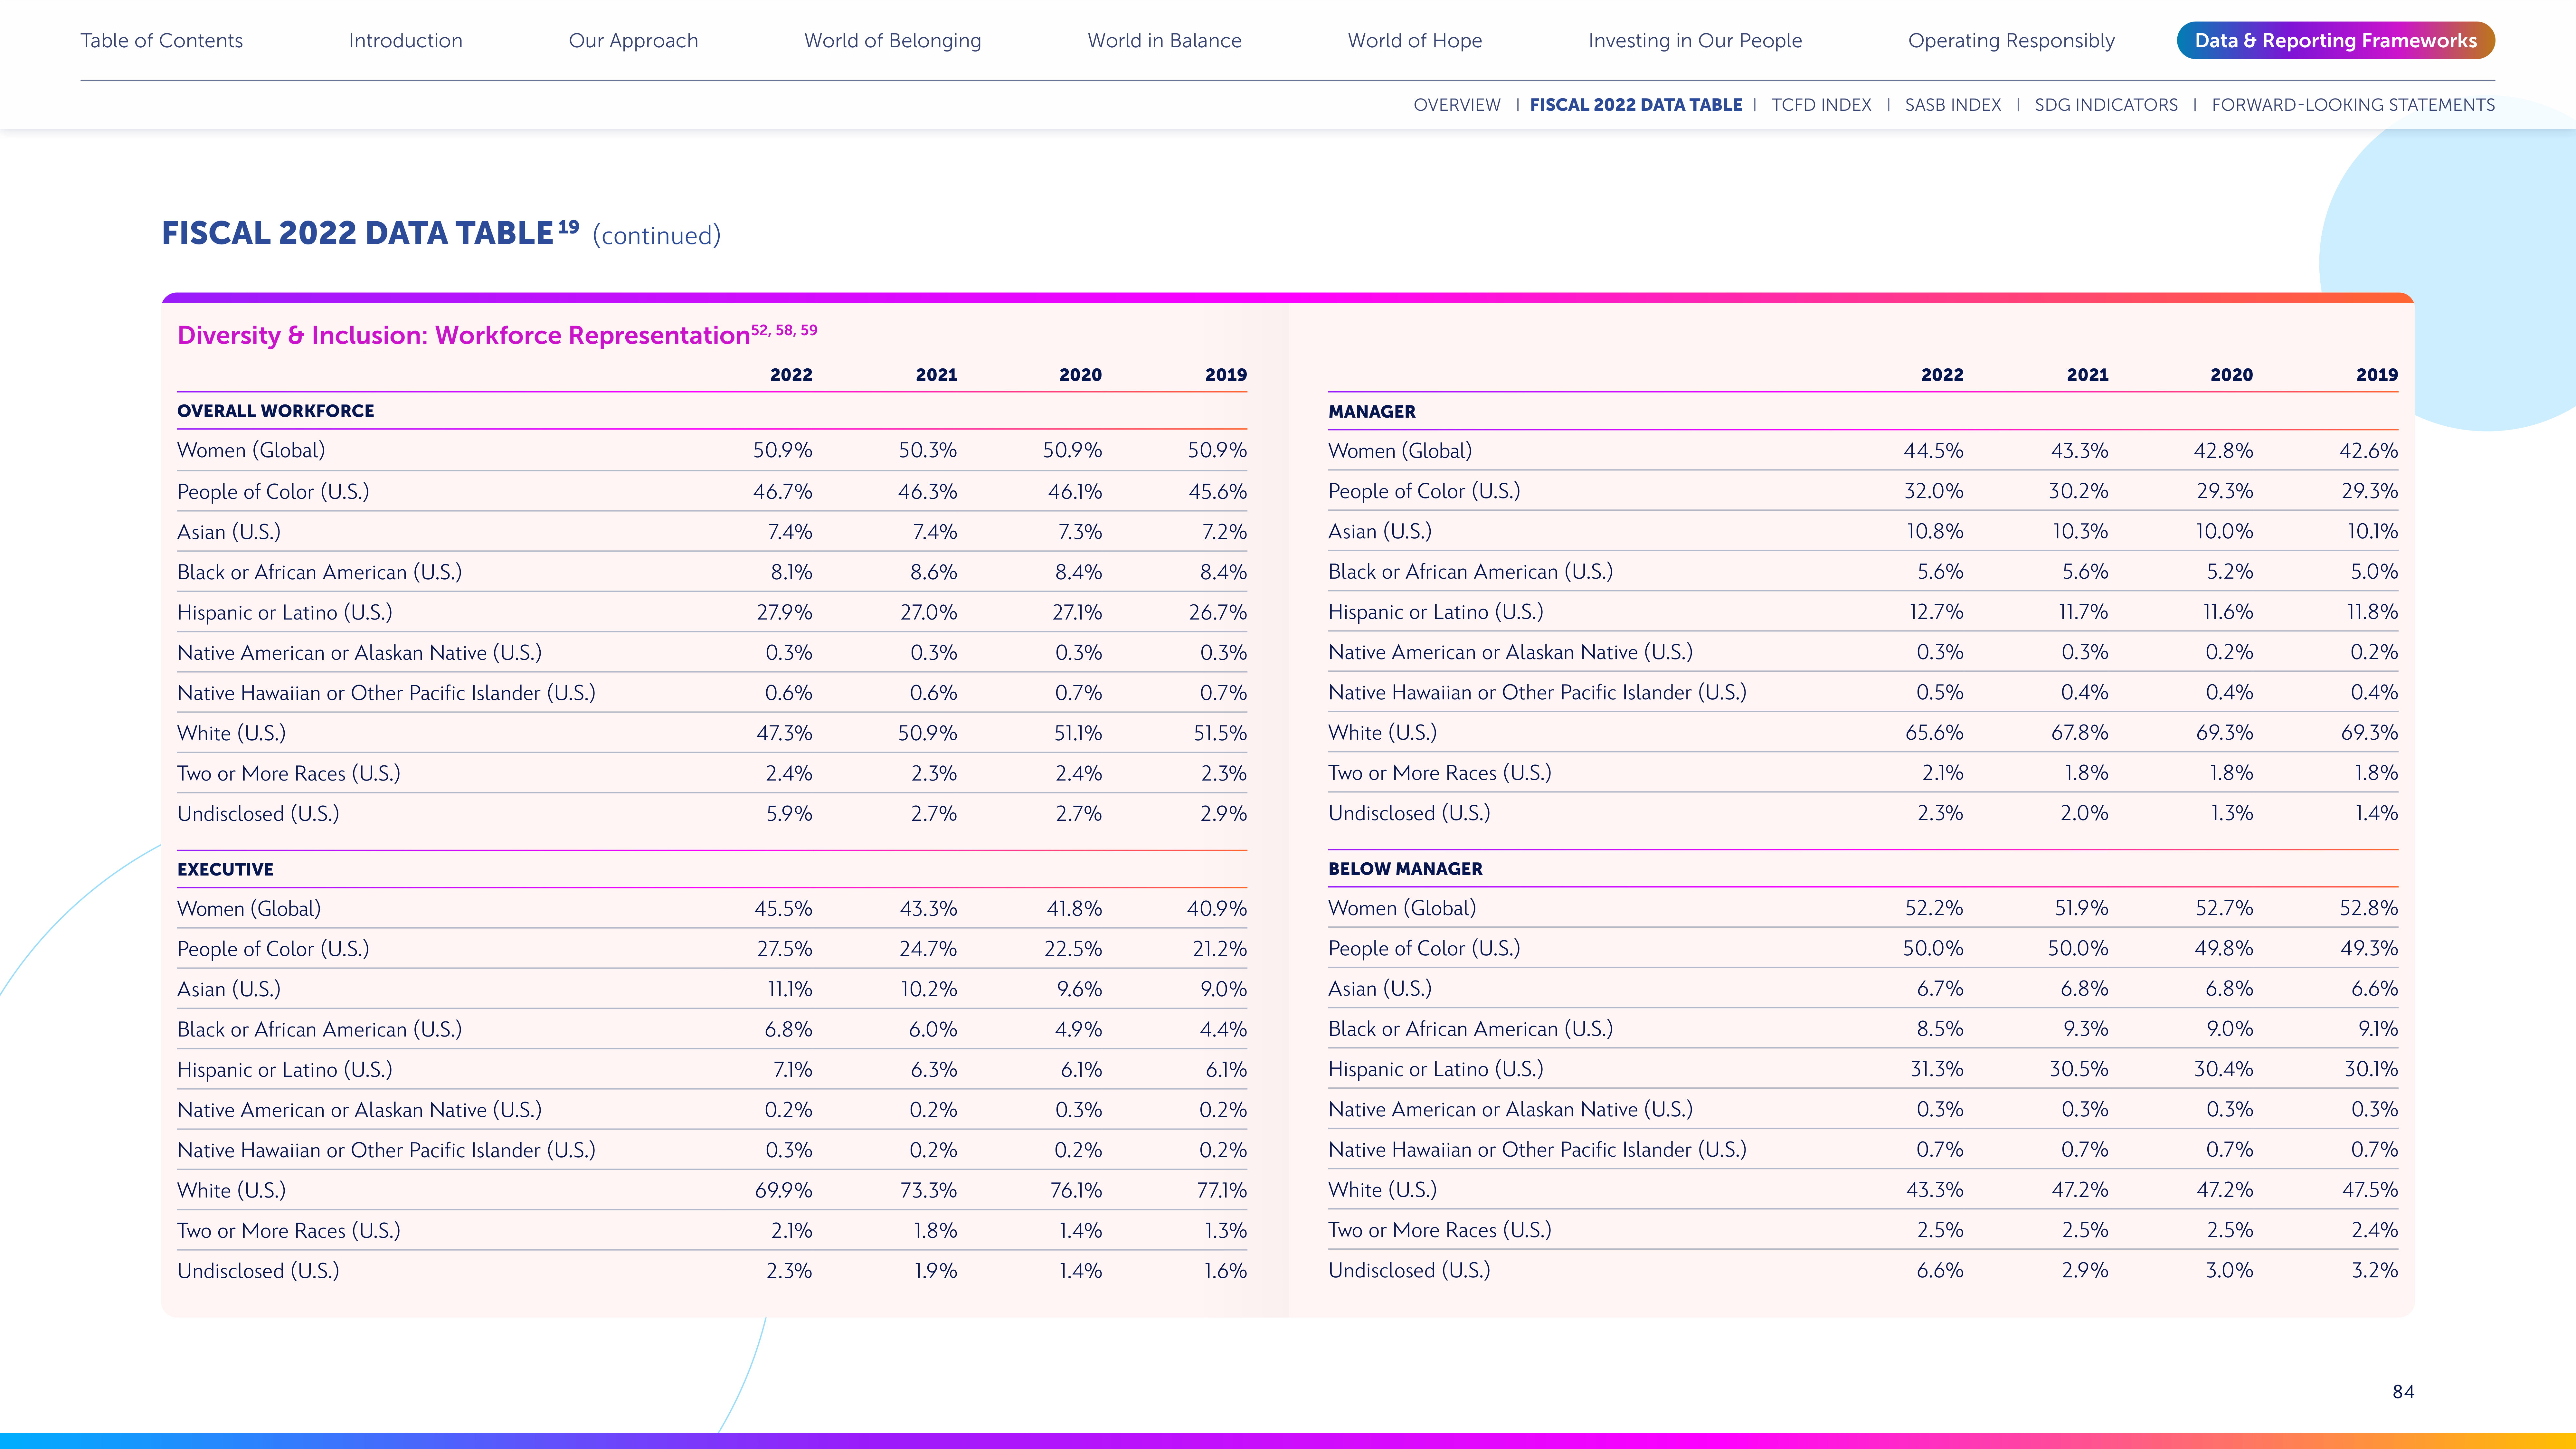Viewport: 2576px width, 1449px height.
Task: Select the FISCAL 2022 DATA TABLE title
Action: 357,233
